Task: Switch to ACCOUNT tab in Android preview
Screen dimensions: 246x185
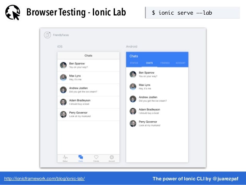Action: point(180,63)
